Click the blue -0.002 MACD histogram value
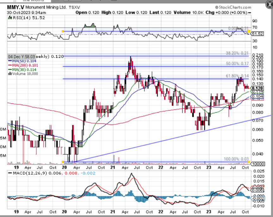 (x=88, y=173)
